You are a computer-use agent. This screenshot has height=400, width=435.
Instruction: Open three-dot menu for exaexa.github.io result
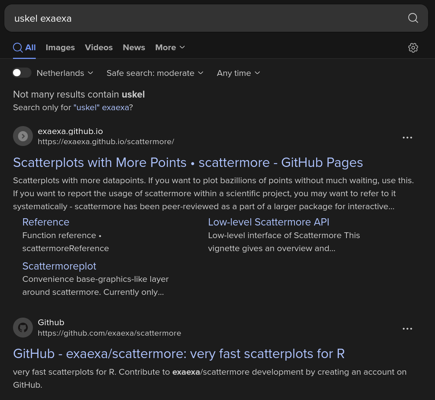(x=407, y=138)
